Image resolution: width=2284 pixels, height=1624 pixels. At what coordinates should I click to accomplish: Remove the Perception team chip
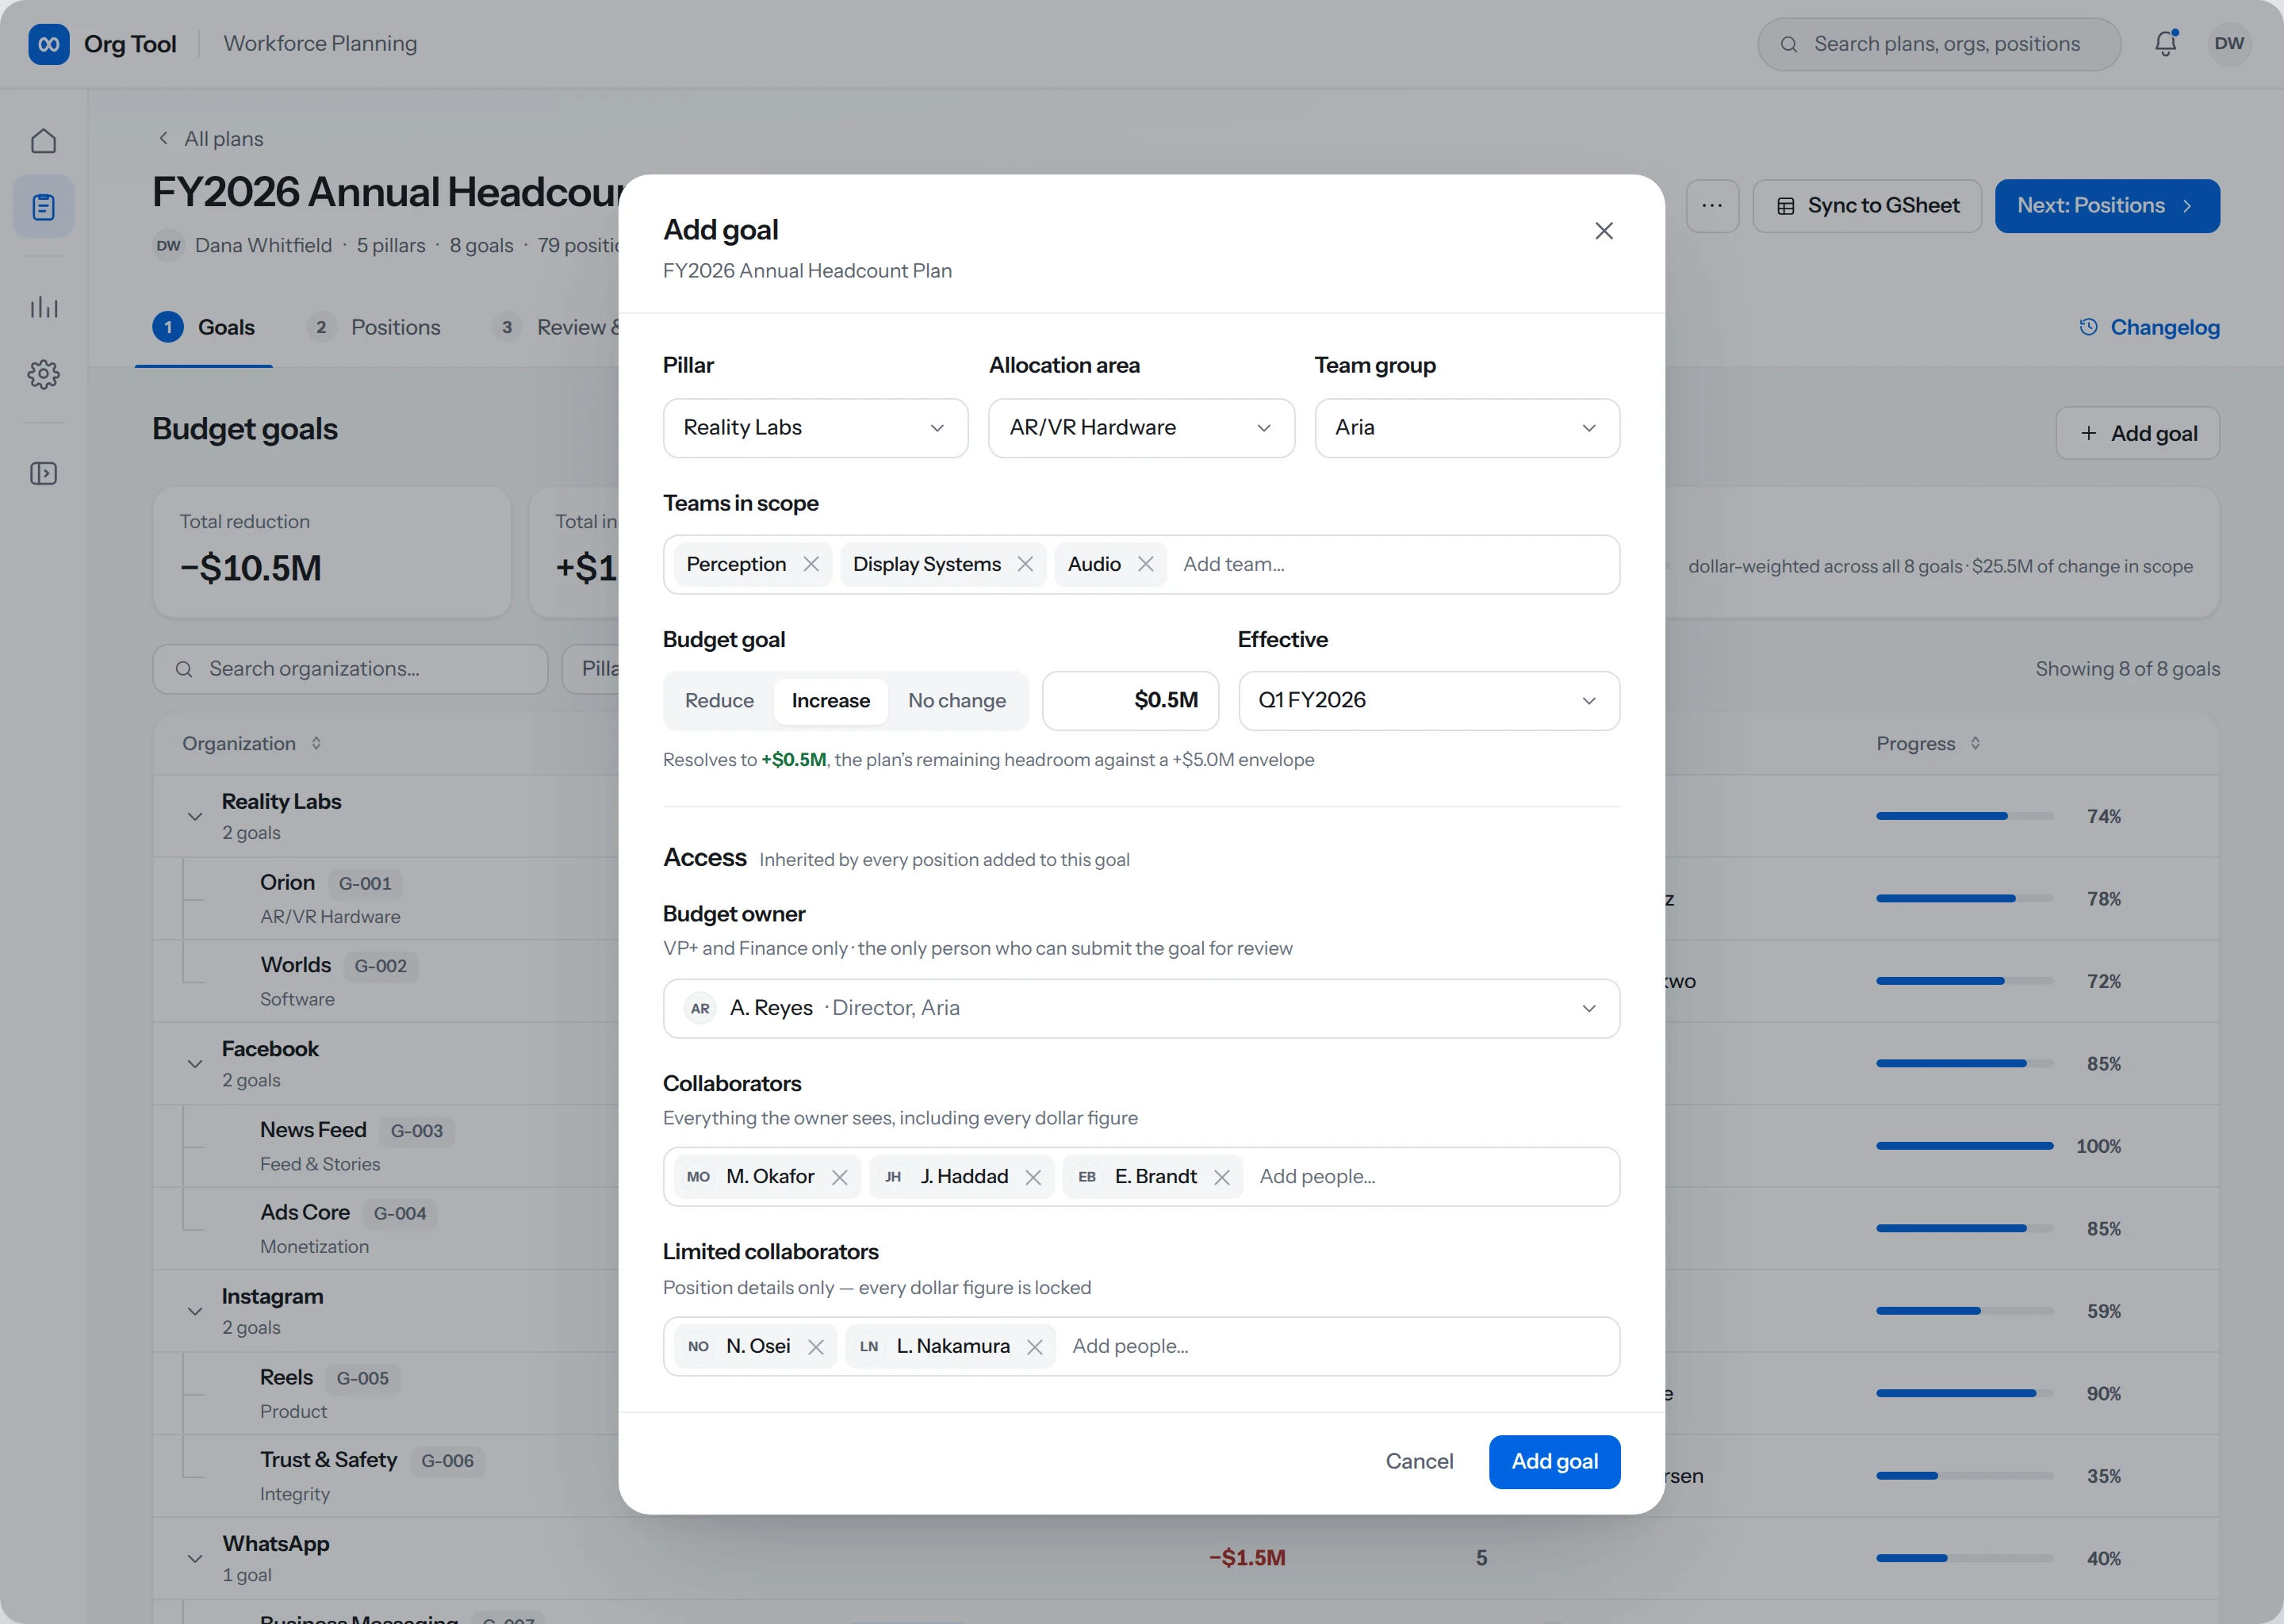coord(811,565)
